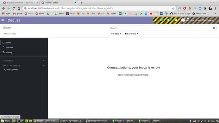This screenshot has height=123, width=219.
Task: Go forward in browser history
Action: (9, 8)
